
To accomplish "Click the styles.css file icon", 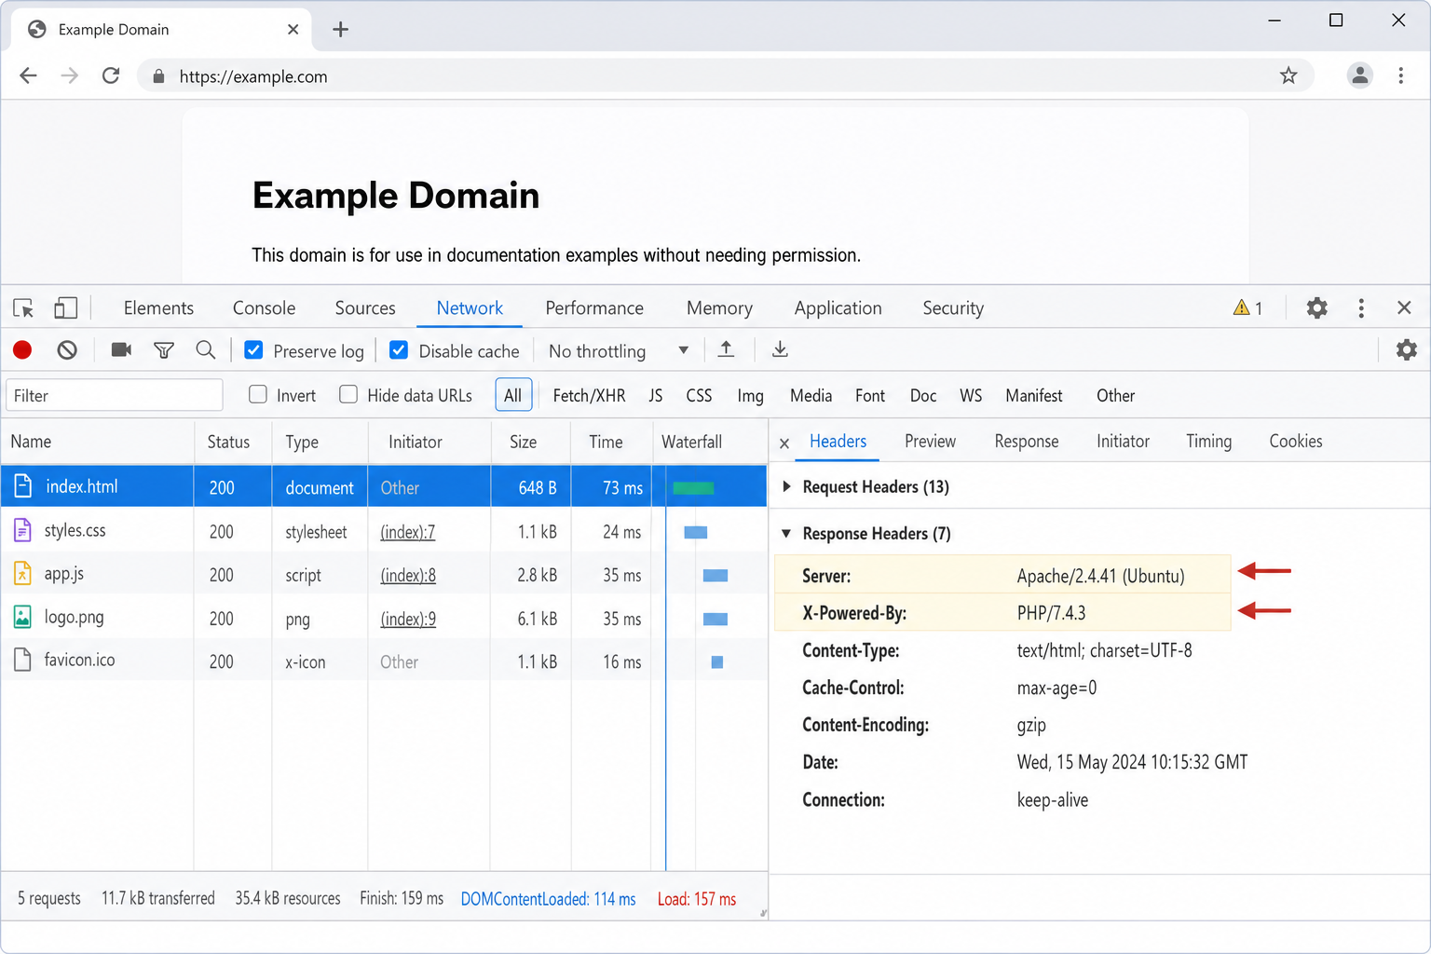I will tap(22, 530).
